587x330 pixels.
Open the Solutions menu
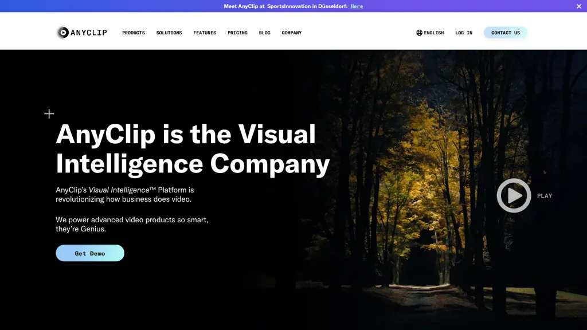169,33
